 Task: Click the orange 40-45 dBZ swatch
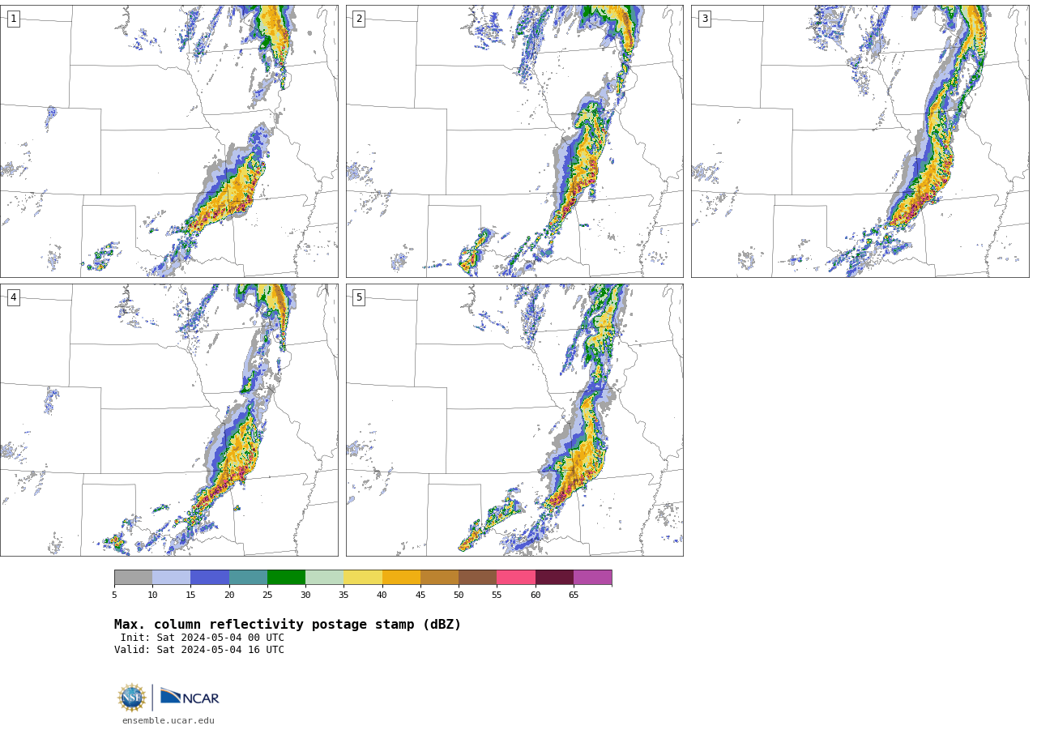pos(401,577)
